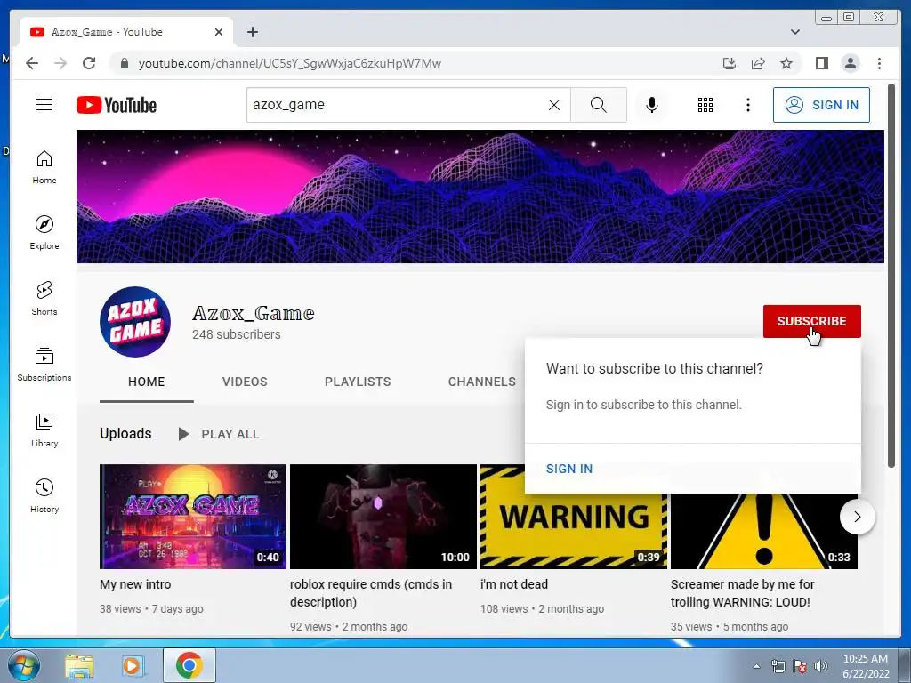Run search with magnifier button
Viewport: 911px width, 683px height.
[x=599, y=105]
